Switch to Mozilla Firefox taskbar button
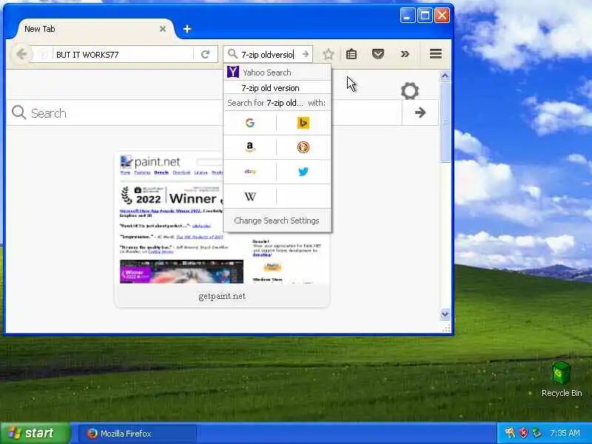 coord(137,434)
